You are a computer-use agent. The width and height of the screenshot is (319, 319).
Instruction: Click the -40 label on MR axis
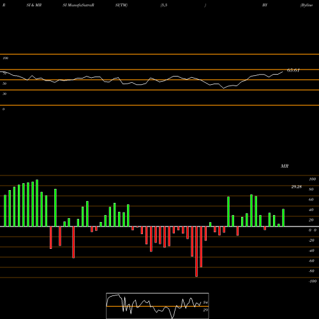pos(311,251)
